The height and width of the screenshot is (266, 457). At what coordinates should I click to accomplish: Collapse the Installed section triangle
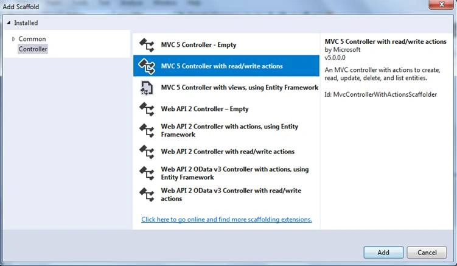9,23
